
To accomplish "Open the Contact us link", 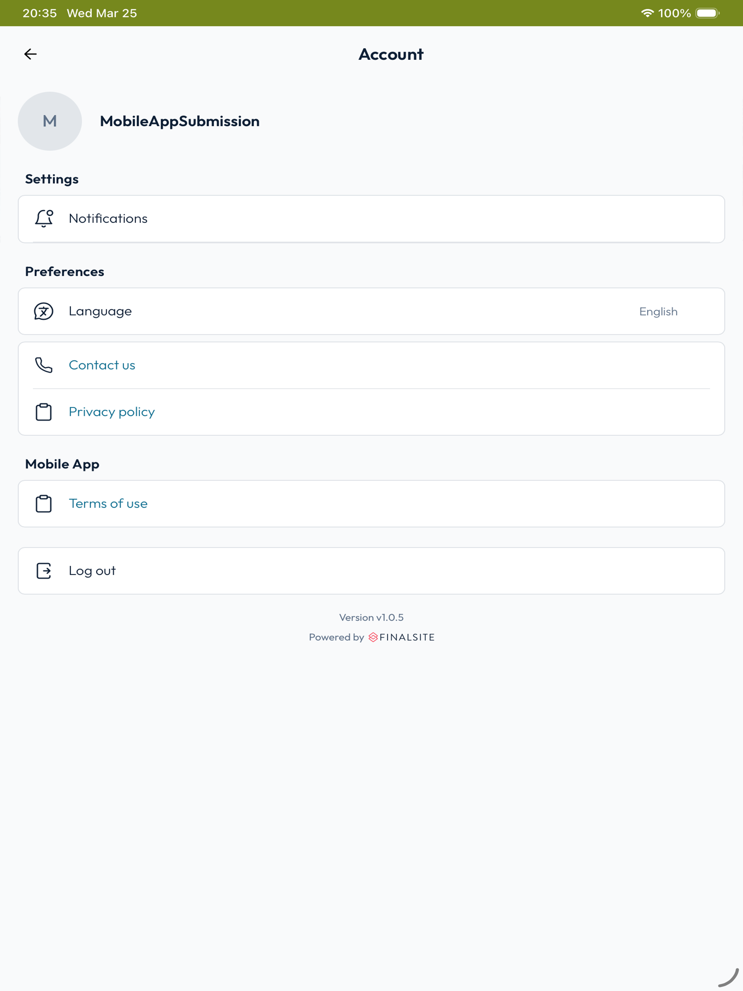I will (102, 365).
